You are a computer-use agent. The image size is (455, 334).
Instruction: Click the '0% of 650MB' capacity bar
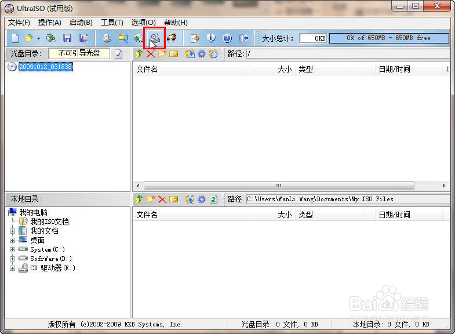(x=389, y=38)
